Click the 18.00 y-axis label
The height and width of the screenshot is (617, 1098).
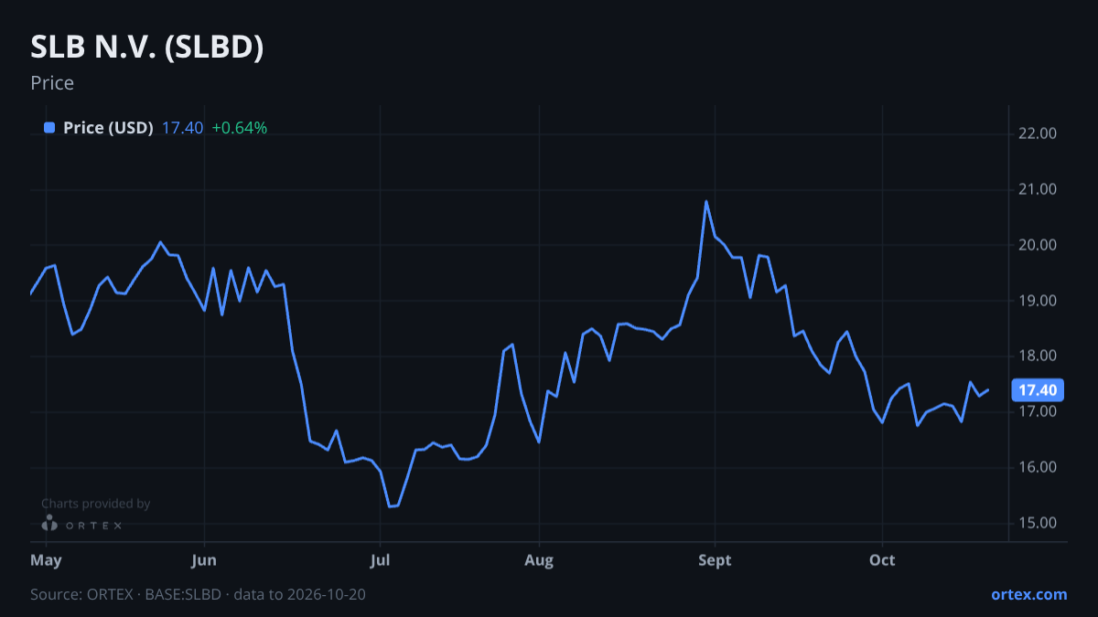click(x=1038, y=356)
